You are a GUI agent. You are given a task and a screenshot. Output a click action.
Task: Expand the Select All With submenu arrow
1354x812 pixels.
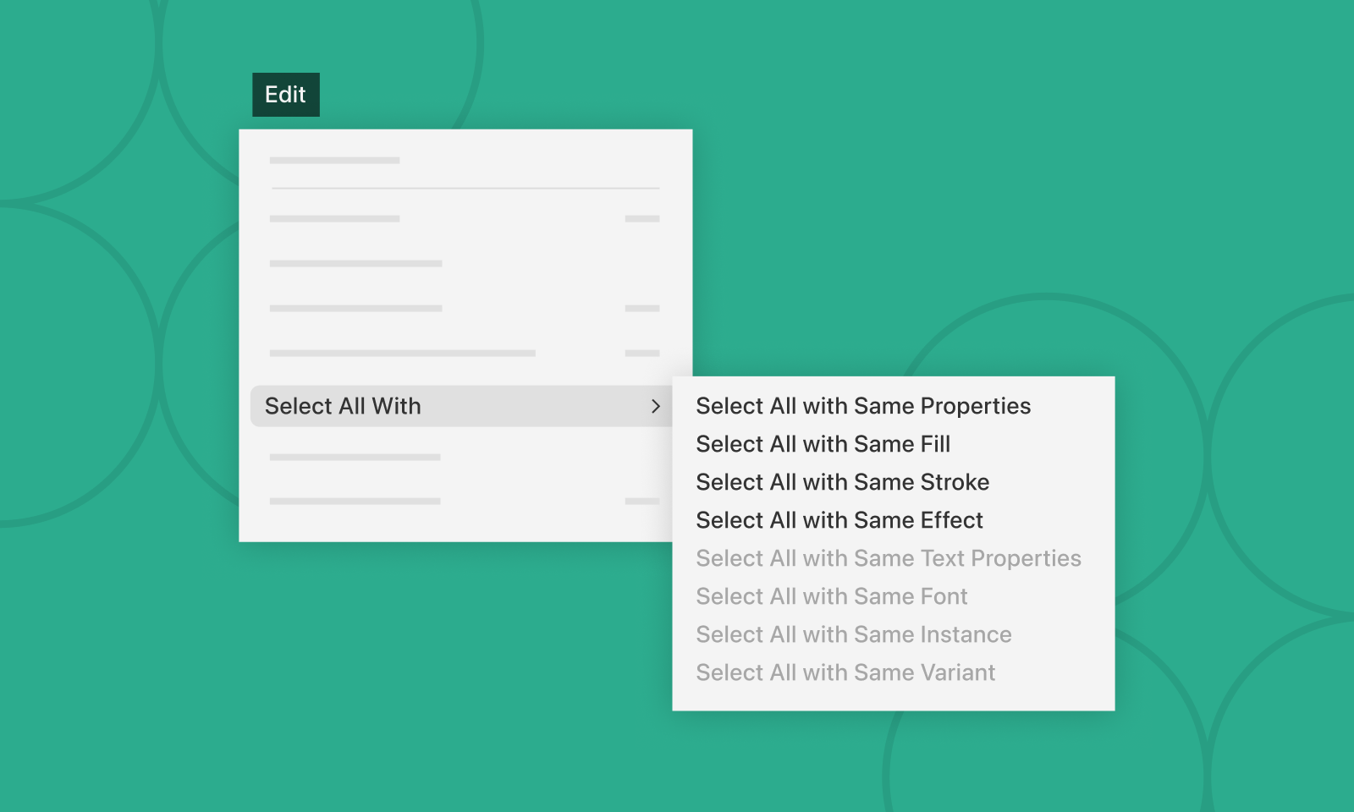click(x=656, y=406)
